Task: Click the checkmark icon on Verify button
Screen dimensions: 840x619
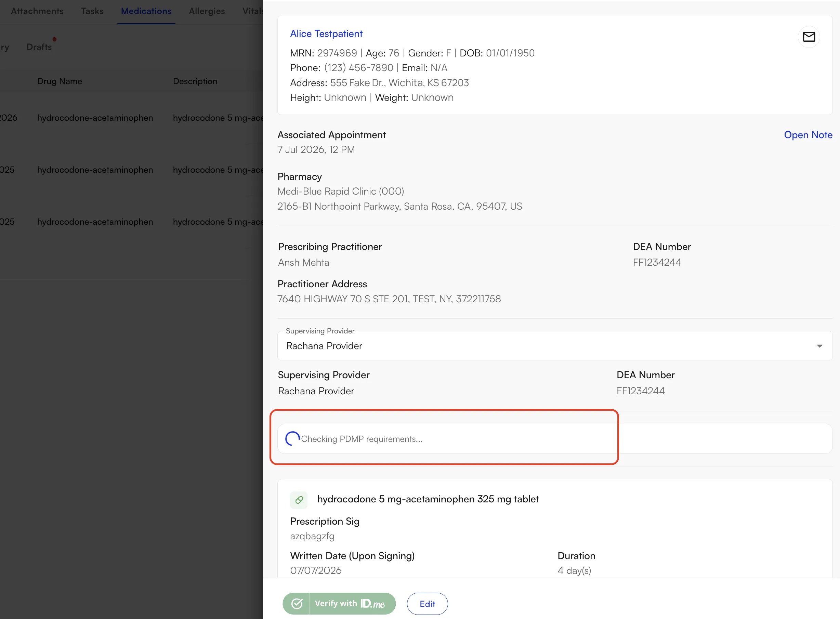Action: (297, 603)
